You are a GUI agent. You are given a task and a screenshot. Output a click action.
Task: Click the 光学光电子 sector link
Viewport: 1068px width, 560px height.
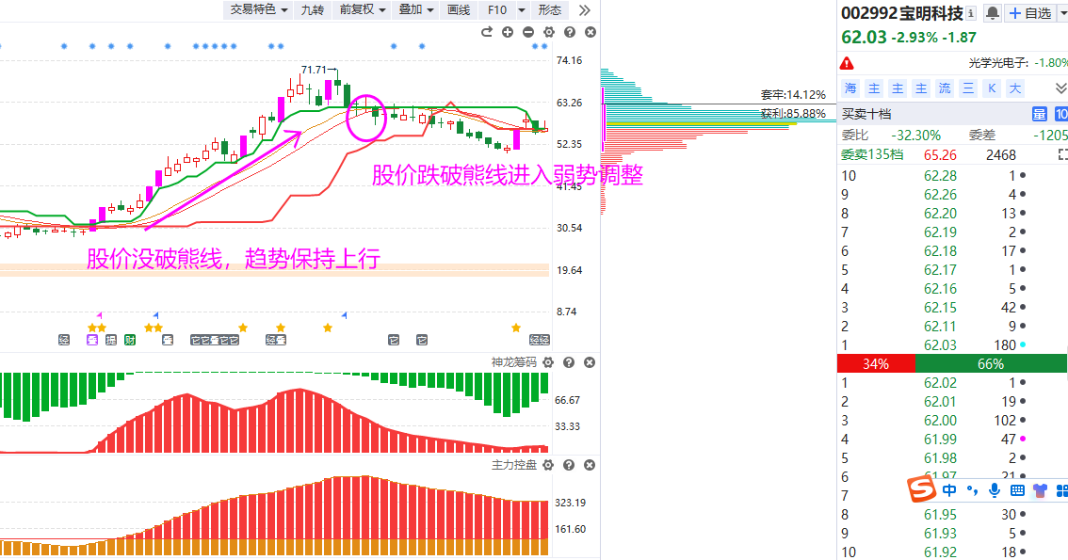(x=998, y=63)
